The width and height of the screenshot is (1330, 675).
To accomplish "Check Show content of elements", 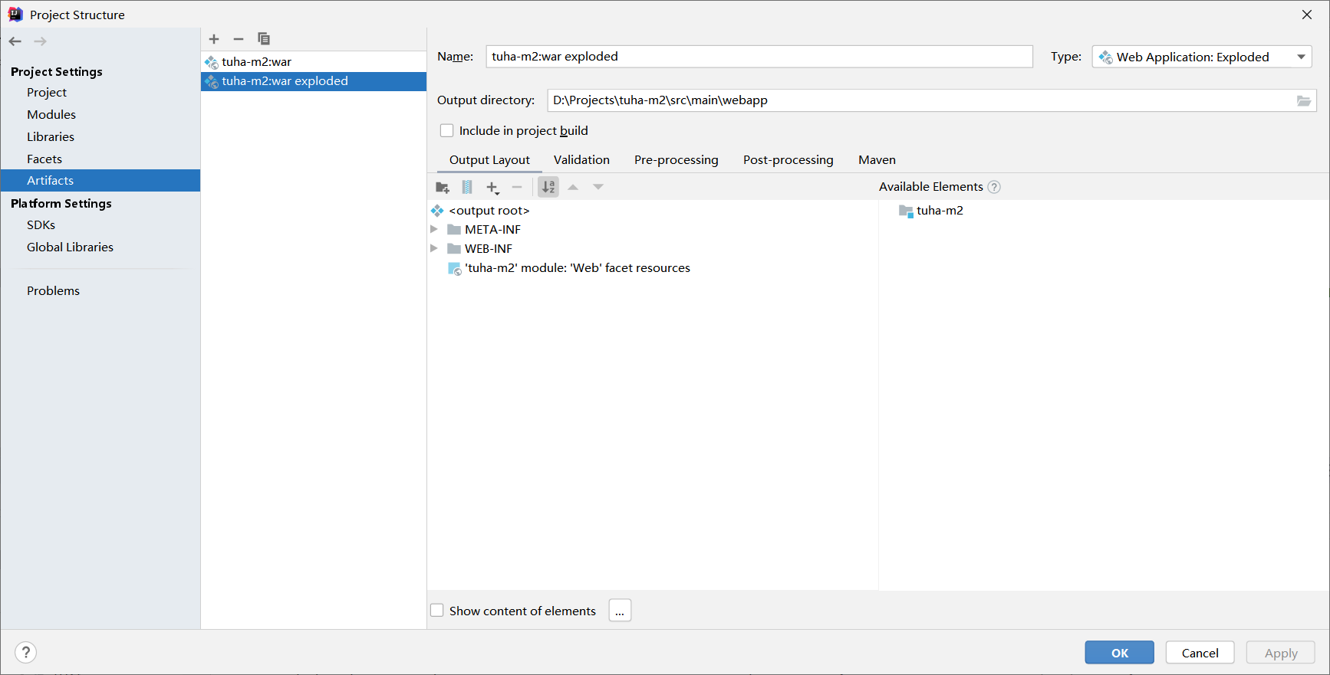I will (437, 611).
